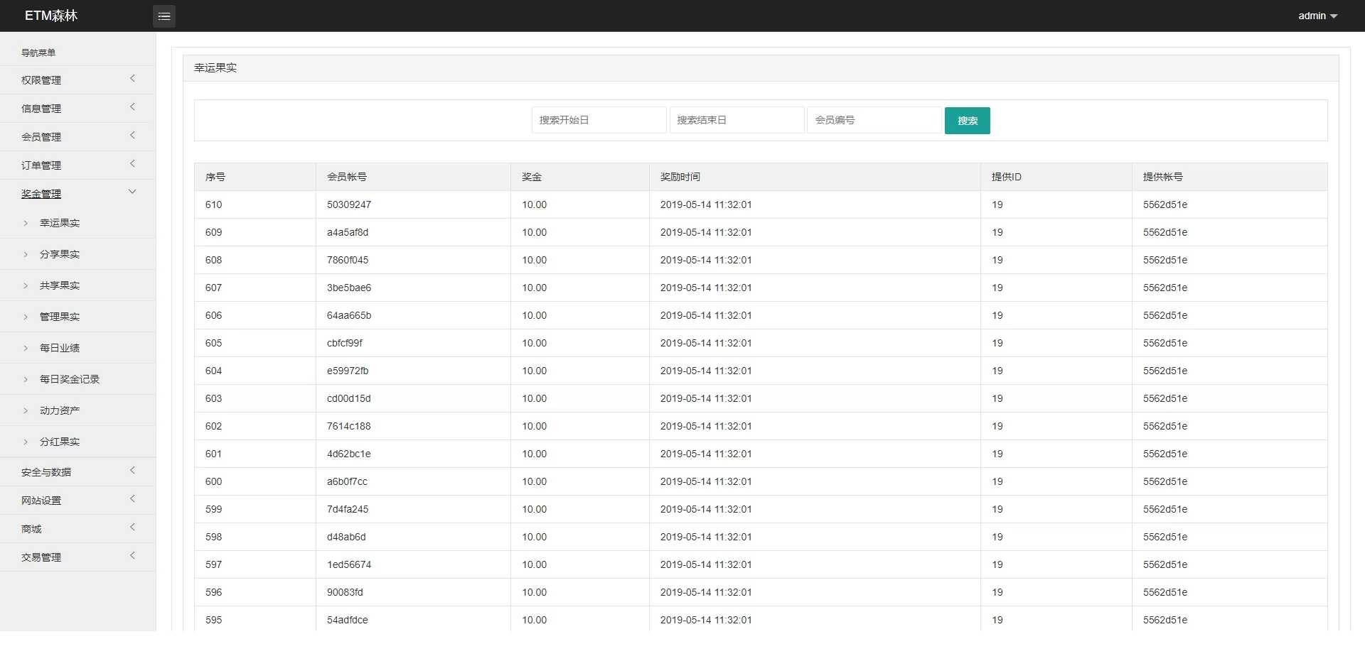Open the 分享果实 submenu item
This screenshot has width=1365, height=661.
[60, 254]
